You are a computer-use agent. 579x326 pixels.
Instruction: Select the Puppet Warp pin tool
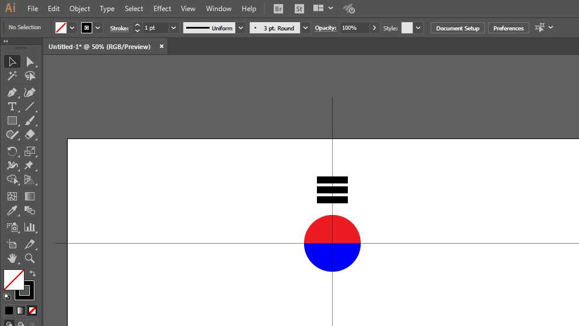coord(30,165)
